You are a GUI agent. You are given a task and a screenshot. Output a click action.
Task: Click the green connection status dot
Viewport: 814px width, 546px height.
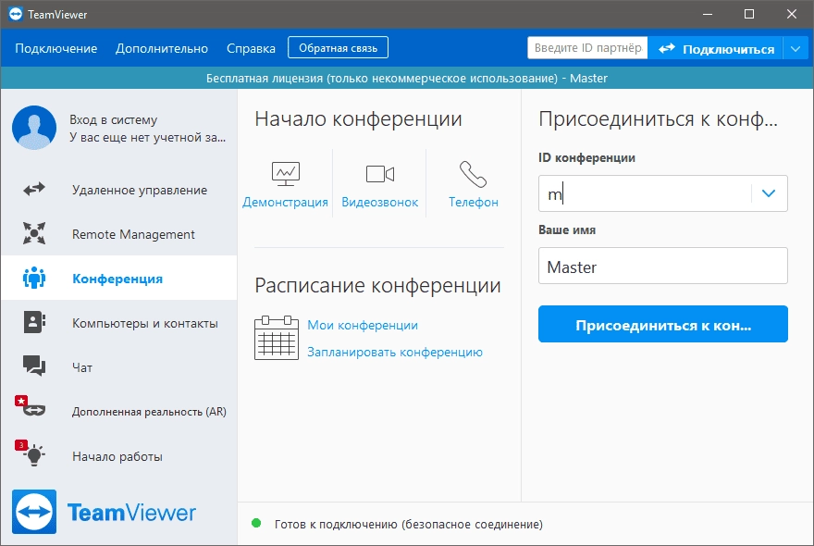(x=256, y=523)
